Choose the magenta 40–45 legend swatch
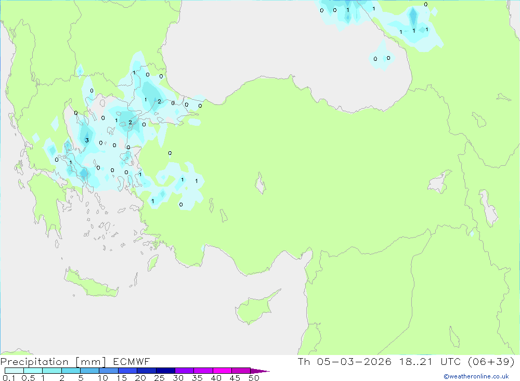Viewport: 520px width, 381px height. point(222,371)
